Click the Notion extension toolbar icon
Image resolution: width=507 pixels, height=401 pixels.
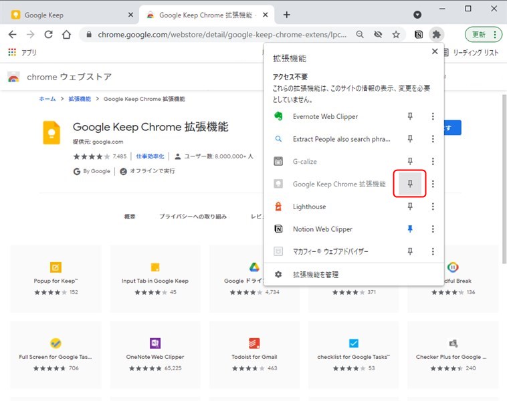418,35
